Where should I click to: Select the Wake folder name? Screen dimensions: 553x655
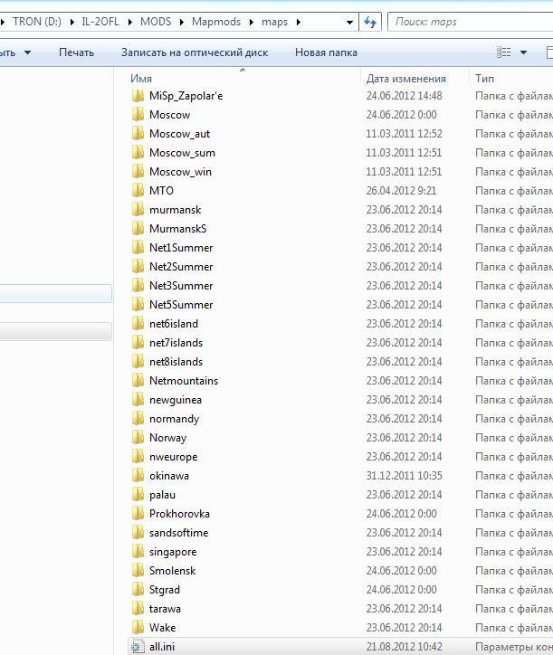point(162,628)
